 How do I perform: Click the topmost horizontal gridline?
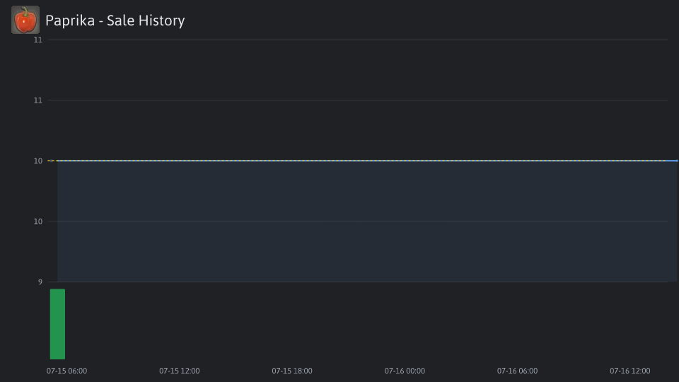tap(358, 40)
